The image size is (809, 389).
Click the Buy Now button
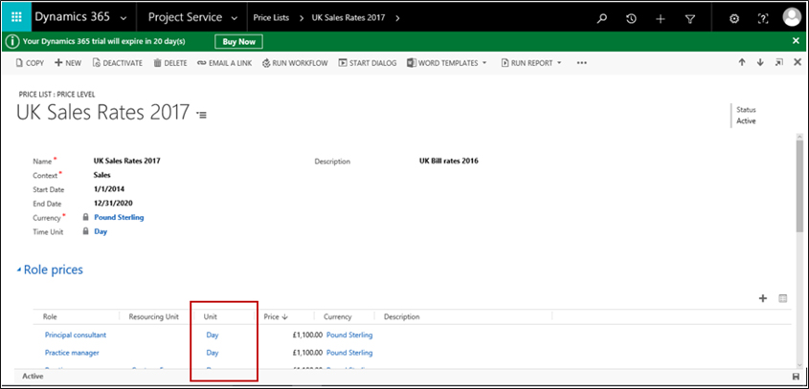click(239, 42)
